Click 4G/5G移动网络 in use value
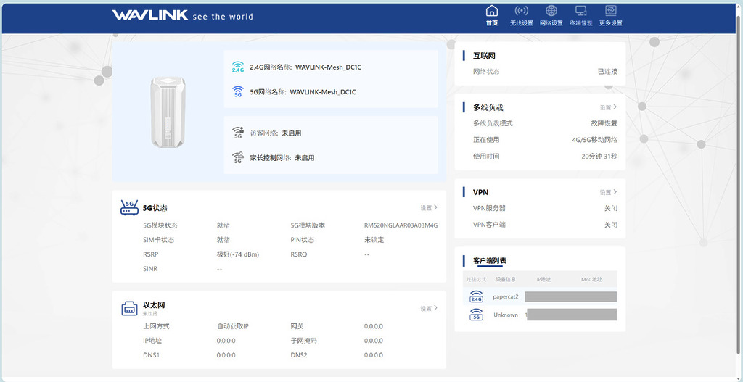Screen dimensions: 743x382 [595, 140]
